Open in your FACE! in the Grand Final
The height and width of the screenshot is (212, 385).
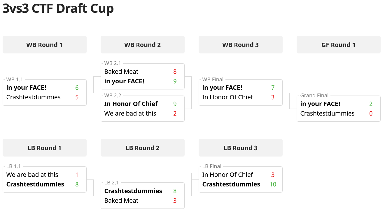tap(321, 104)
